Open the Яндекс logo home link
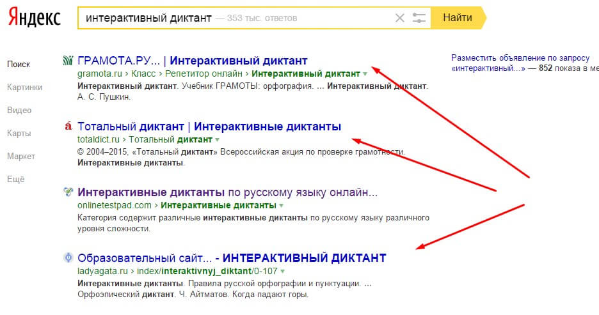Image resolution: width=599 pixels, height=315 pixels. [35, 17]
